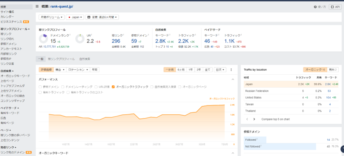The image size is (344, 156).
Task: Click the 59 referring domains link
Action: coord(134,41)
